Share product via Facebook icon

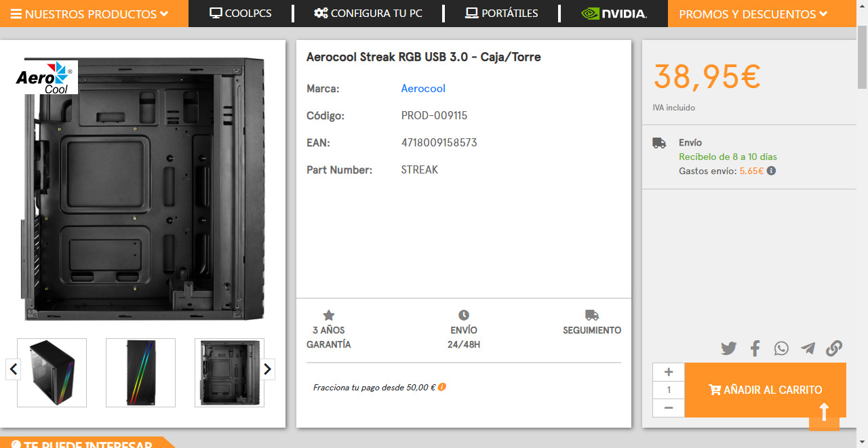coord(755,348)
